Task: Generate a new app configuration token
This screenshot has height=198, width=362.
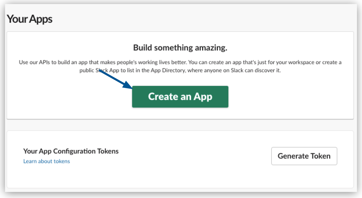Action: (x=304, y=156)
